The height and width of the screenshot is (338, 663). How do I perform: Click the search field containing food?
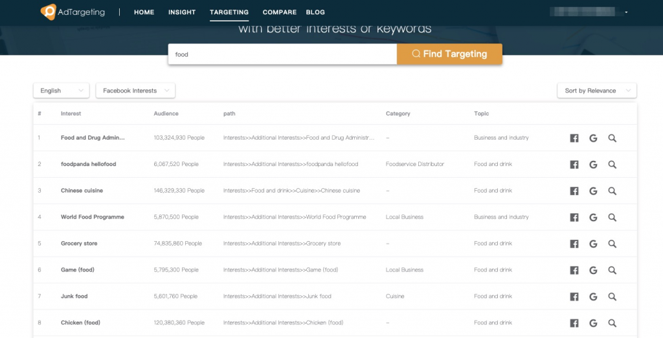click(x=282, y=54)
